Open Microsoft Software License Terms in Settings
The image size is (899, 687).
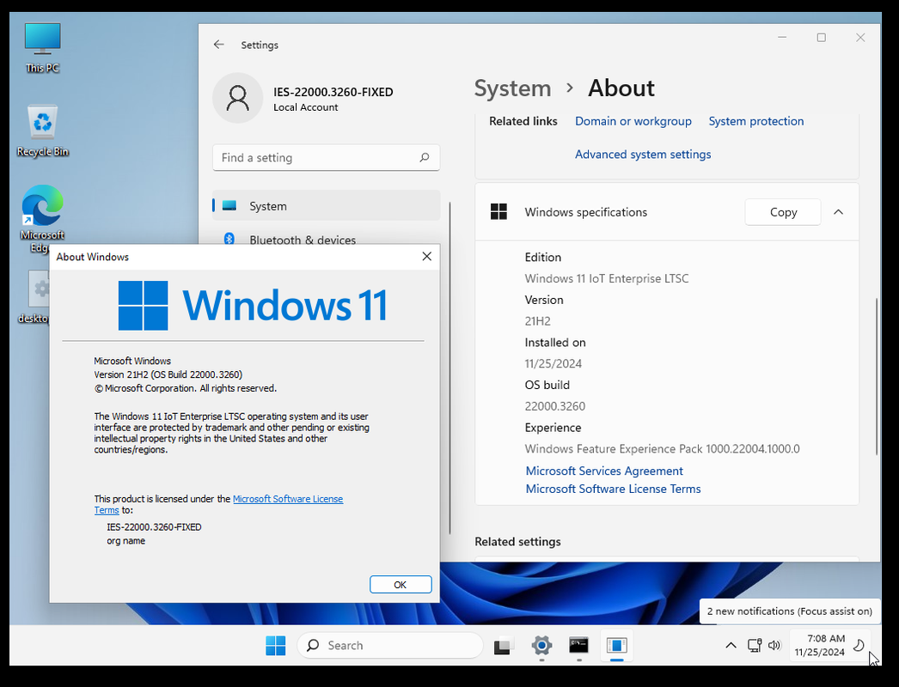coord(613,489)
